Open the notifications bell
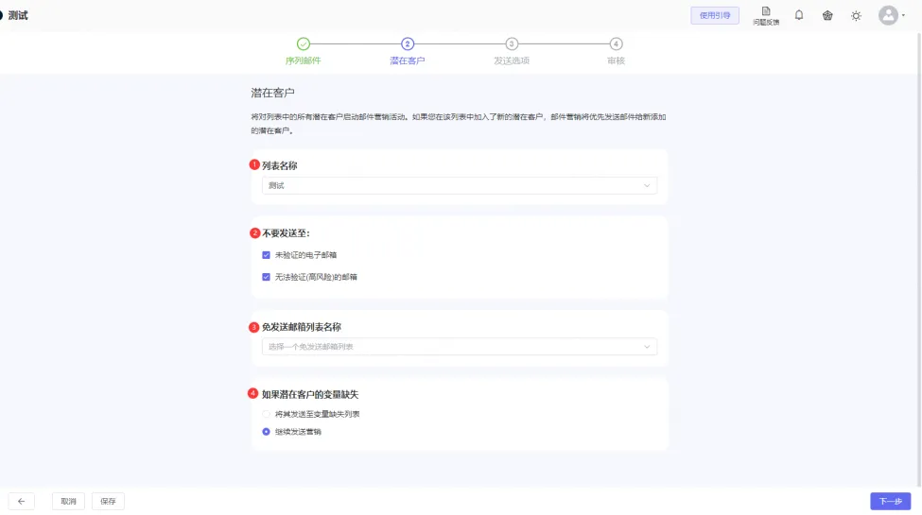Screen dimensions: 922x515 pyautogui.click(x=799, y=15)
